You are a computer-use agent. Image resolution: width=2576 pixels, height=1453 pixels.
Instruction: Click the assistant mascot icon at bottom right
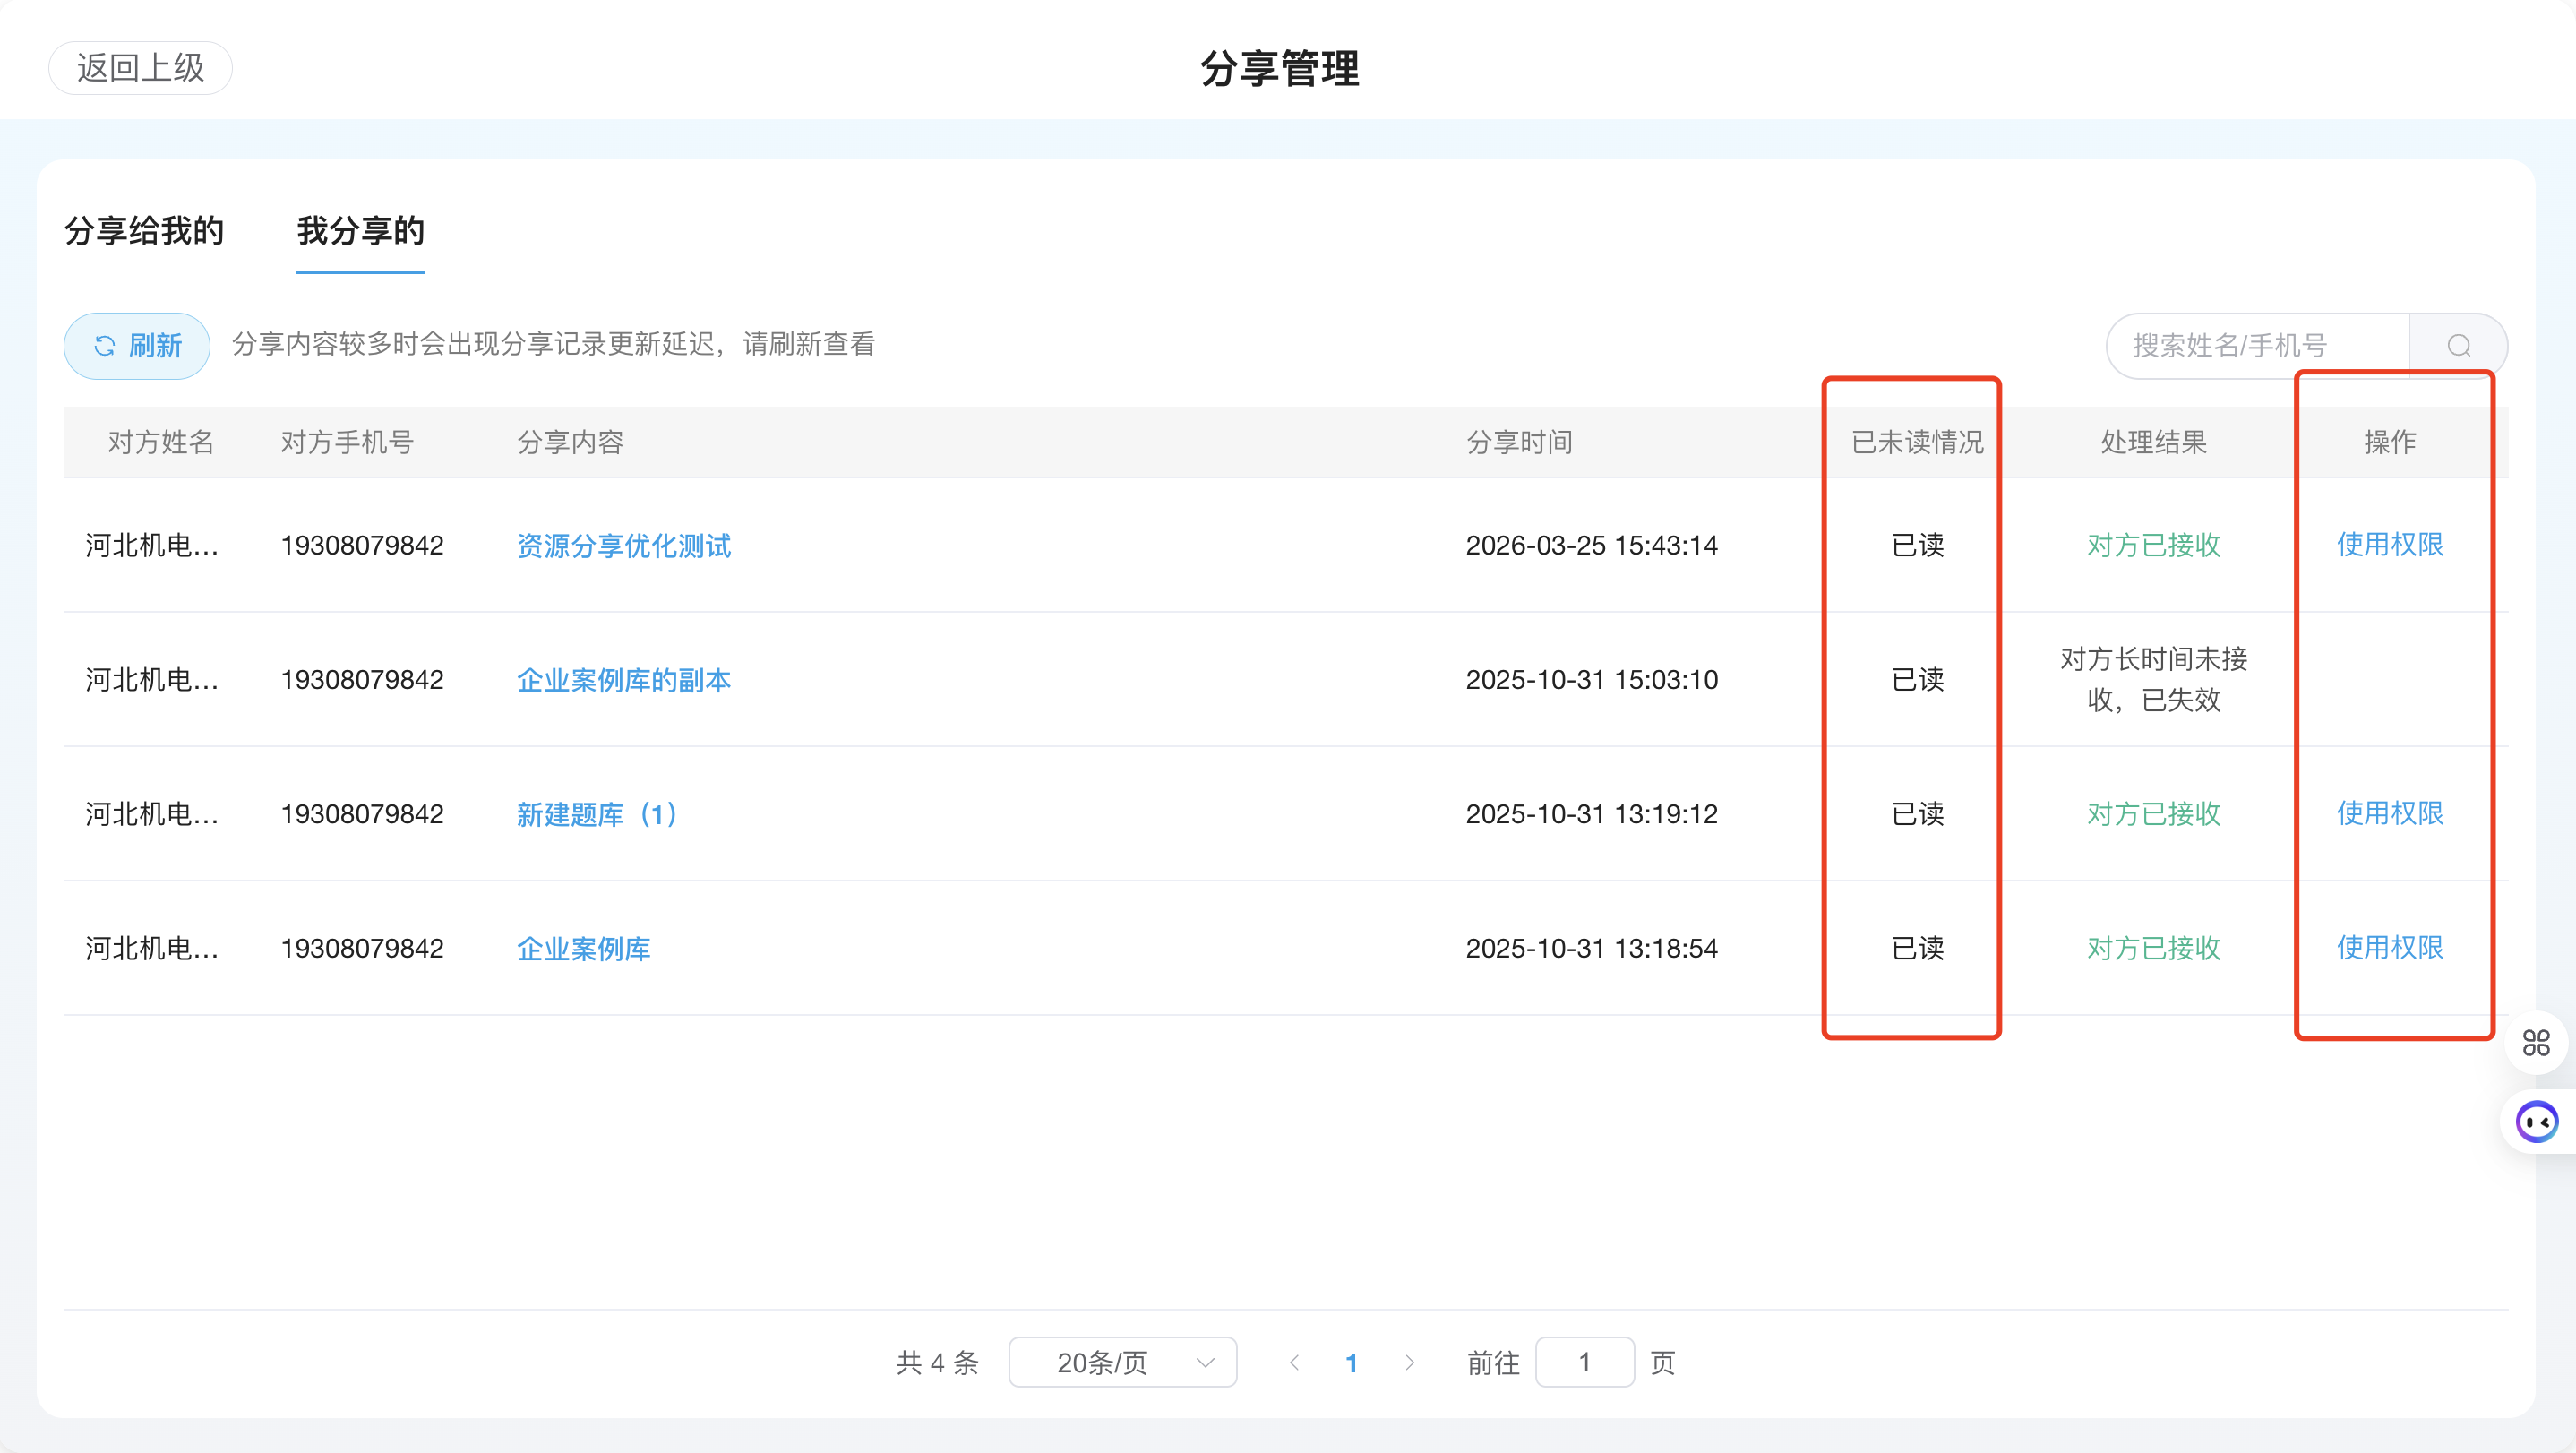pos(2537,1121)
